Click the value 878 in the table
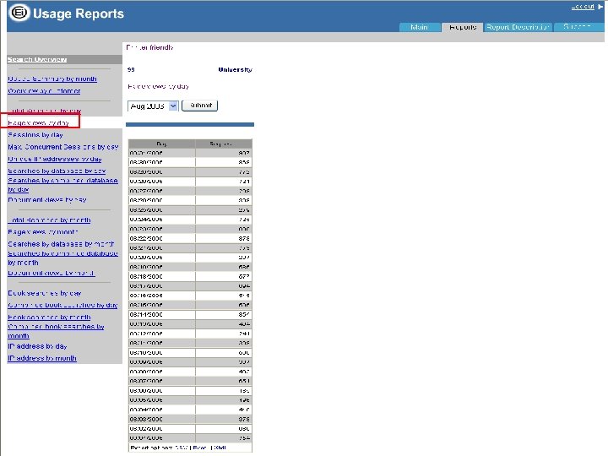The width and height of the screenshot is (608, 456). click(x=244, y=238)
